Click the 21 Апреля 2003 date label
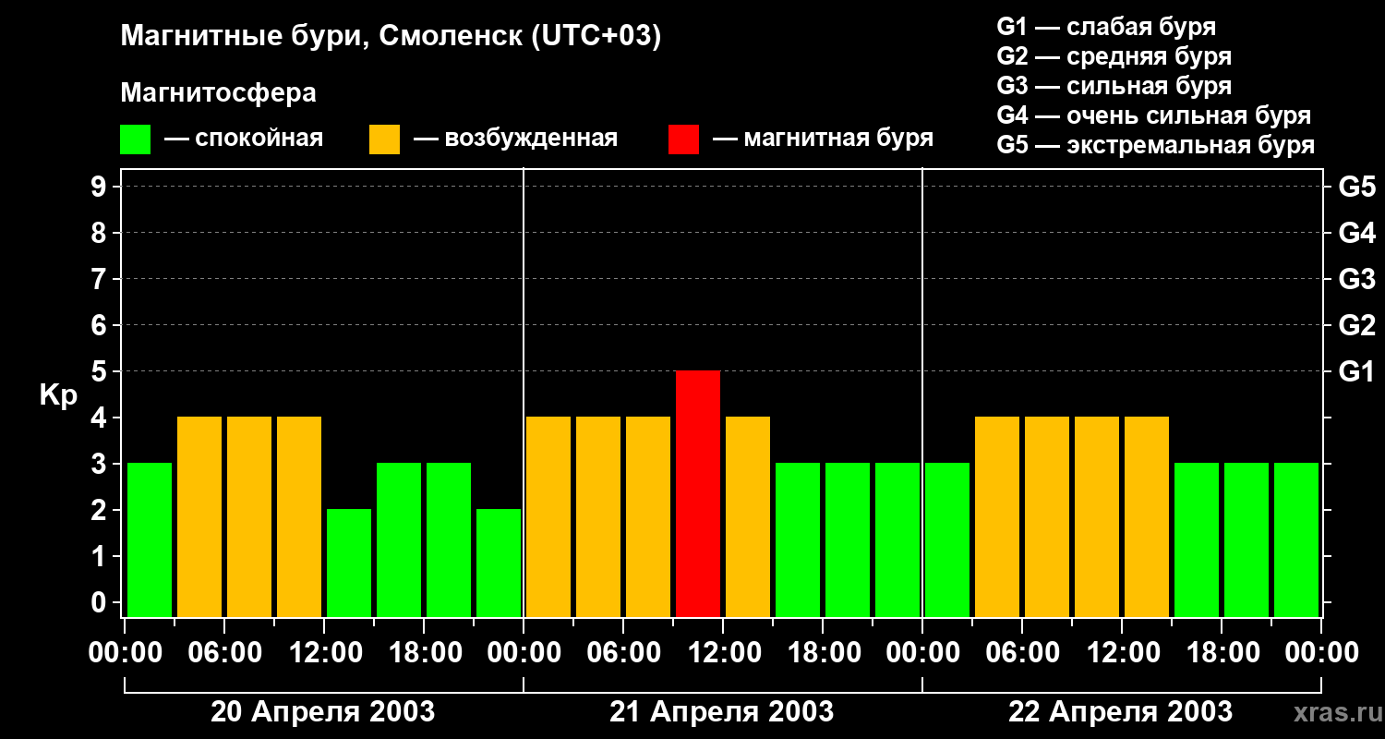The height and width of the screenshot is (739, 1385). coord(721,711)
